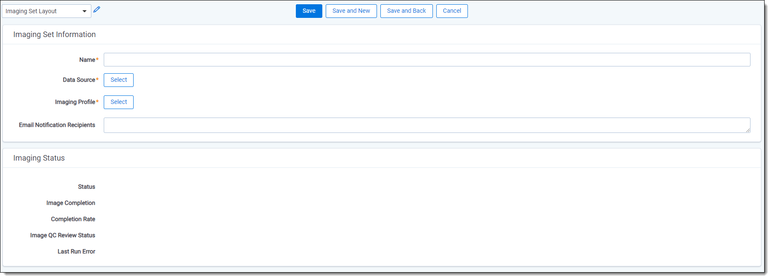This screenshot has height=279, width=771.
Task: Click the blue Save button
Action: point(309,11)
